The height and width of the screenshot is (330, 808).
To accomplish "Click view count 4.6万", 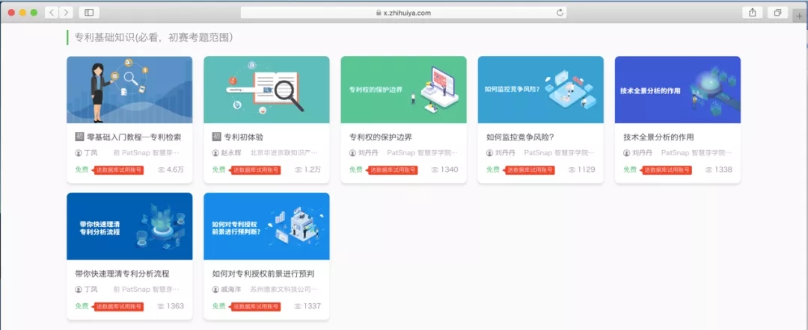I will tap(175, 169).
